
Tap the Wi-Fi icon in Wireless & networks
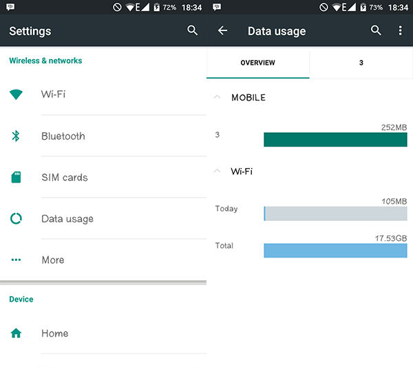[16, 94]
